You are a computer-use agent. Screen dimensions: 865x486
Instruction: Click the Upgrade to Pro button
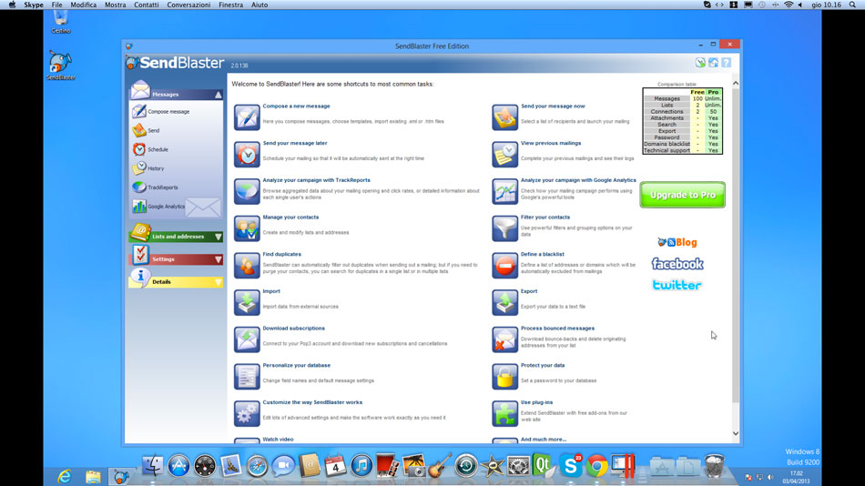click(682, 195)
